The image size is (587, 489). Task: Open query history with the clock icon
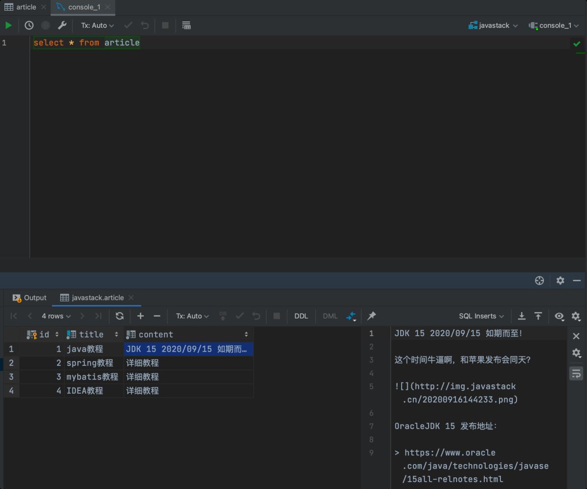29,25
